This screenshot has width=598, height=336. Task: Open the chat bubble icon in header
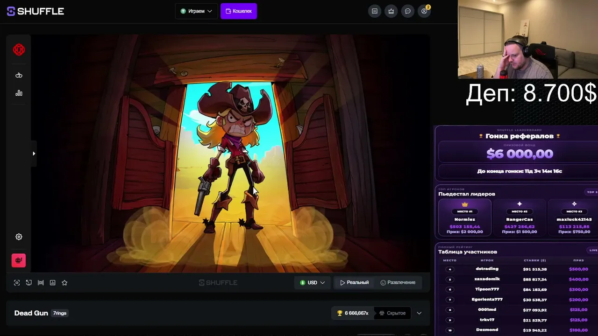click(408, 11)
